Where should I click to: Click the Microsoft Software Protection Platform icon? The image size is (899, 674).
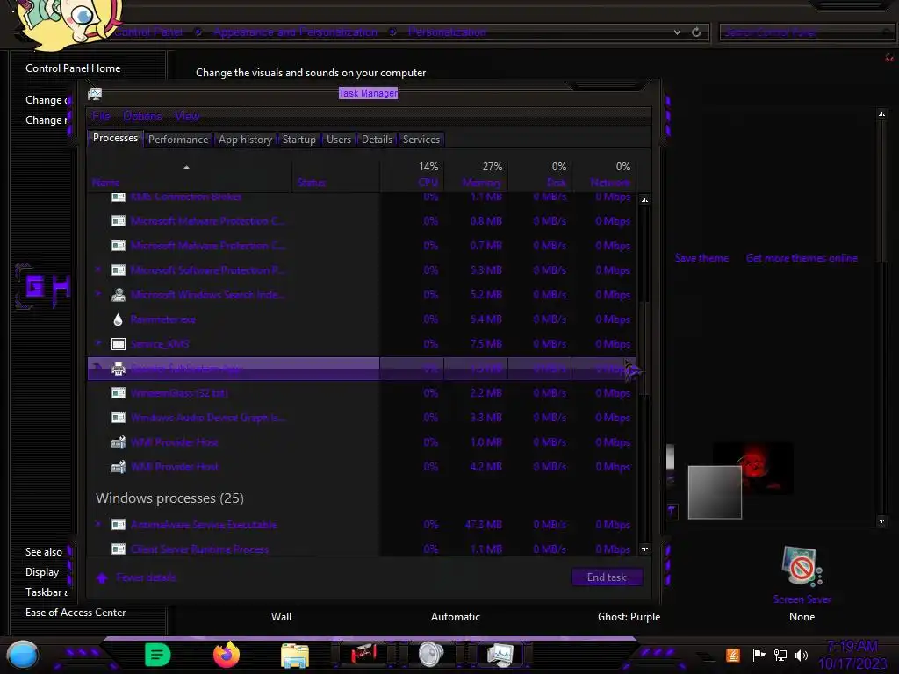(x=119, y=270)
